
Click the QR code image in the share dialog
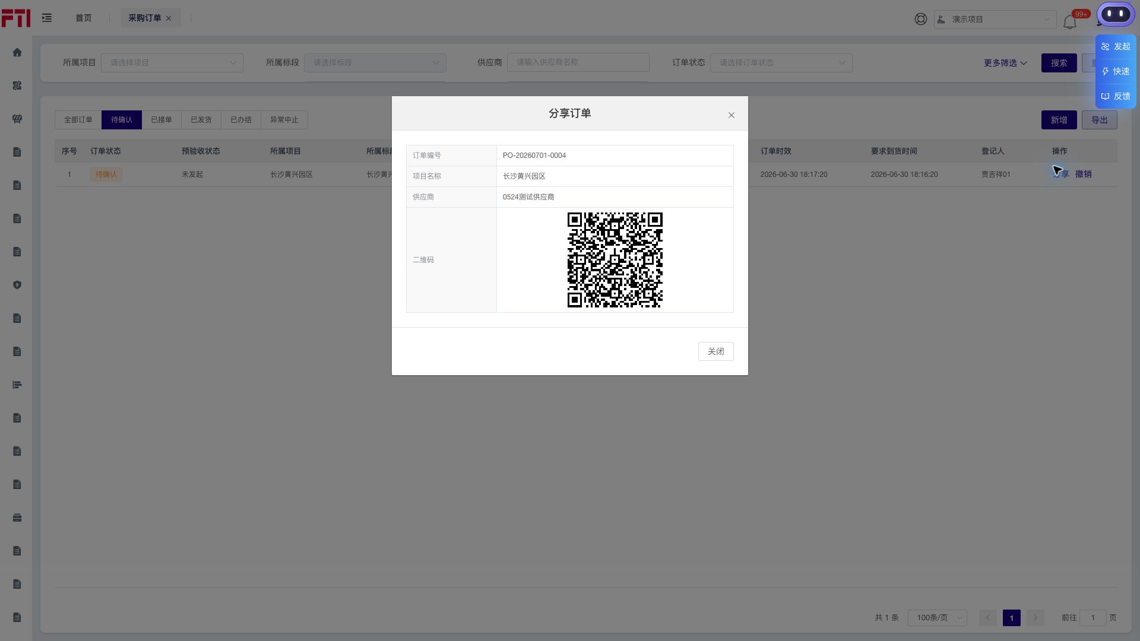pyautogui.click(x=615, y=260)
